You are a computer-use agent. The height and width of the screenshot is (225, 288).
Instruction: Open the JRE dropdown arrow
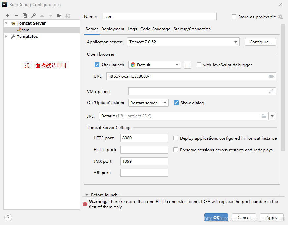coord(272,116)
